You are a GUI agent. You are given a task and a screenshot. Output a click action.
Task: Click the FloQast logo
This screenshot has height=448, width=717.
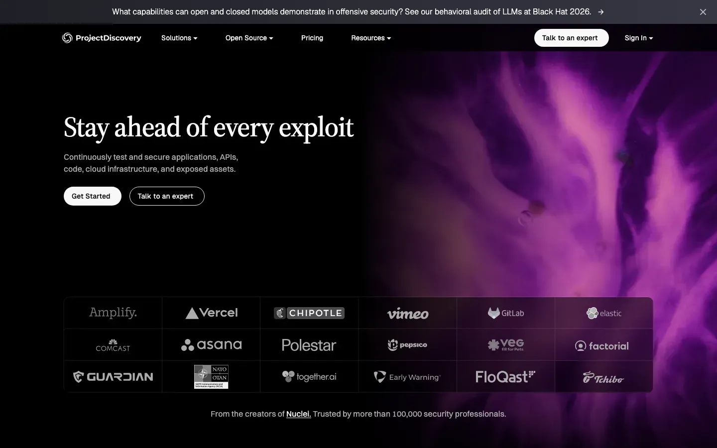(505, 377)
